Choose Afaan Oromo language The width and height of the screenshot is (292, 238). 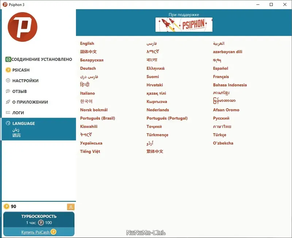(226, 110)
